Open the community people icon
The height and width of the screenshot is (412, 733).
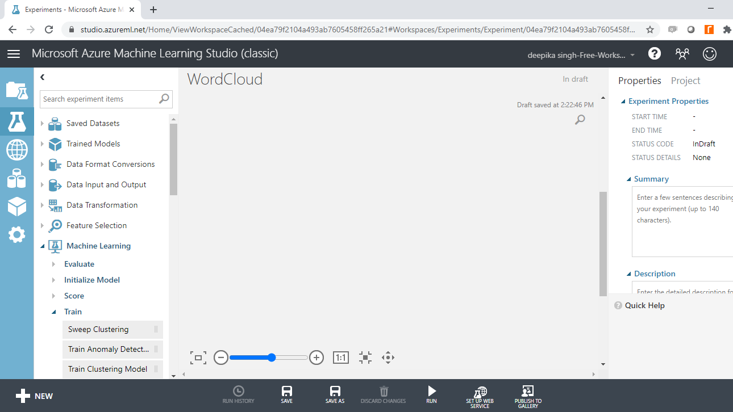682,53
